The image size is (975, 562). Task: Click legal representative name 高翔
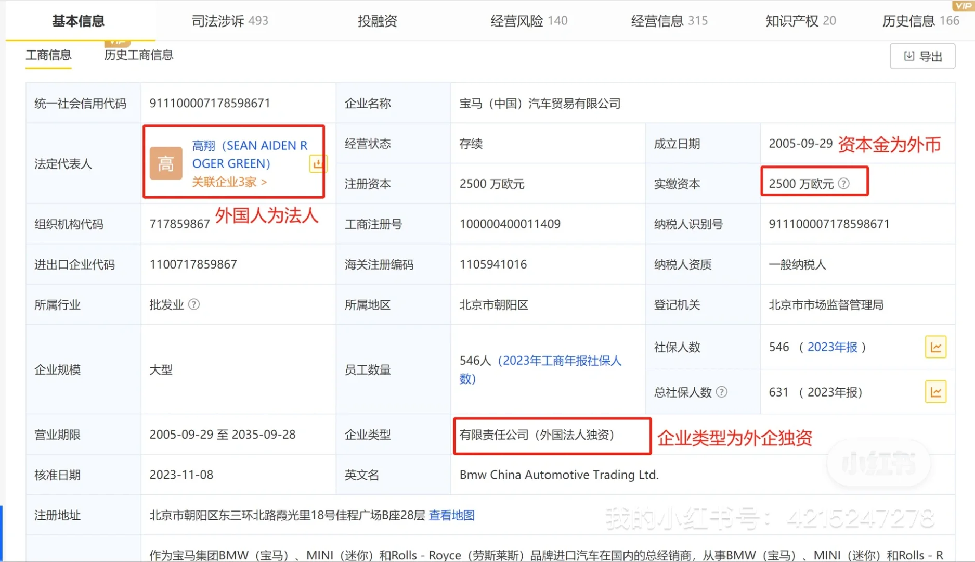click(x=204, y=145)
